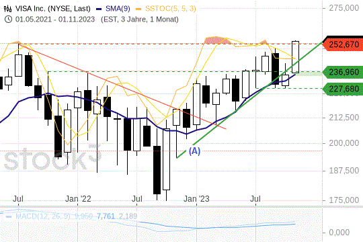Click the 175,000 price axis label
Viewport: 363px width, 242px height.
[344, 200]
